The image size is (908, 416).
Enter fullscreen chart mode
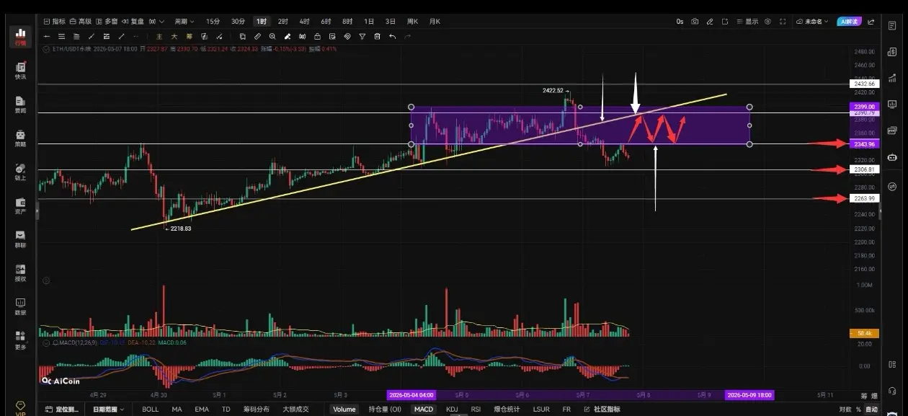(x=783, y=22)
